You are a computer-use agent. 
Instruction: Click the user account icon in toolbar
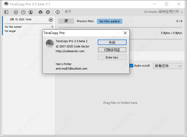tap(31, 12)
